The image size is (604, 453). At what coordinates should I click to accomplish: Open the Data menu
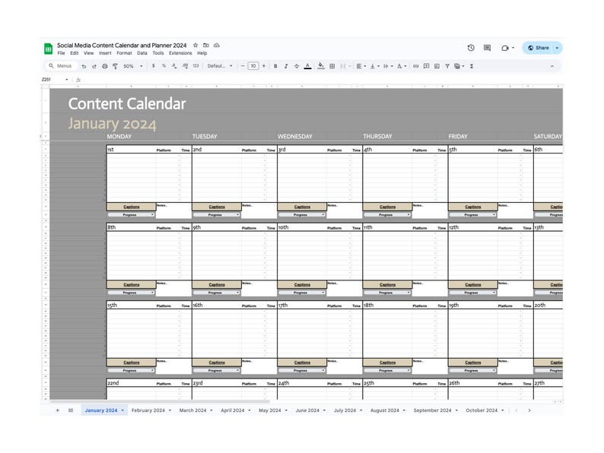click(x=142, y=53)
